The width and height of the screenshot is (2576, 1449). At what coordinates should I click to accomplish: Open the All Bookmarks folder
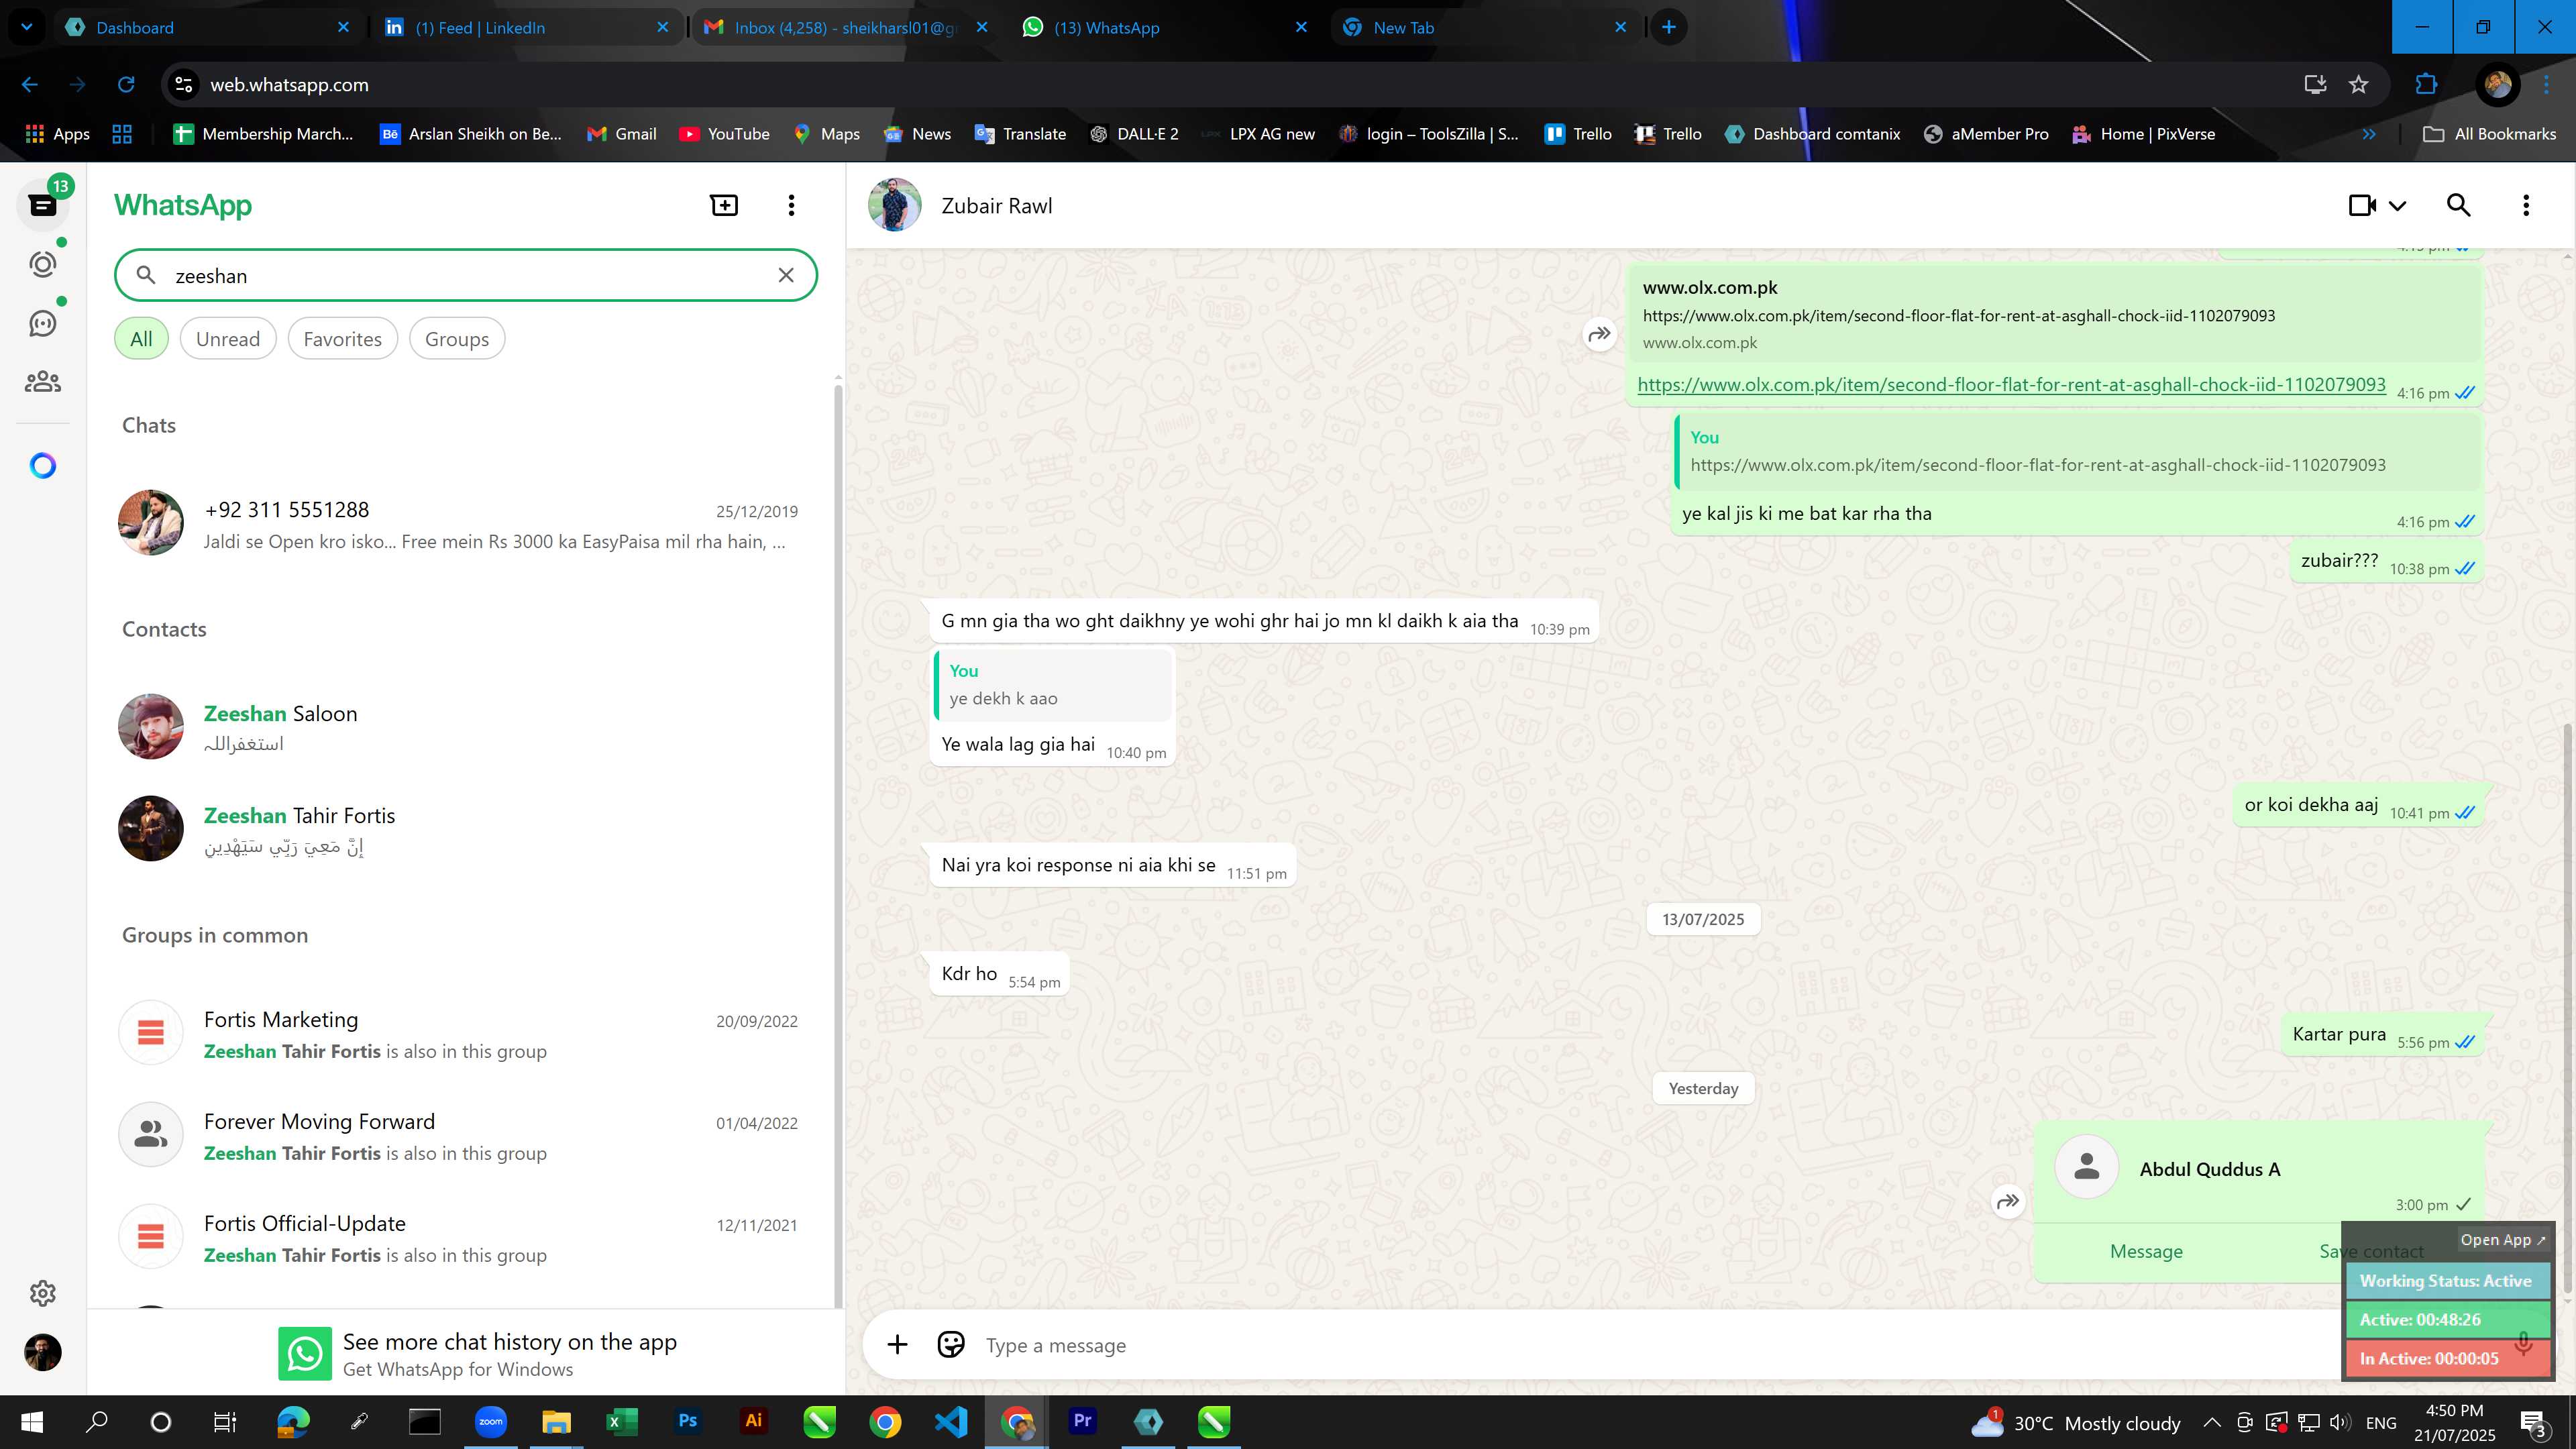[2490, 134]
